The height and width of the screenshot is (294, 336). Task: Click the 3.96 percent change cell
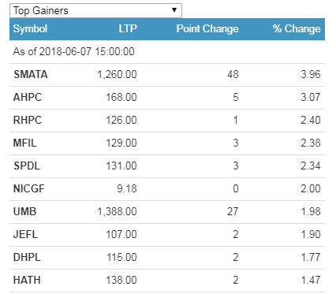(311, 74)
